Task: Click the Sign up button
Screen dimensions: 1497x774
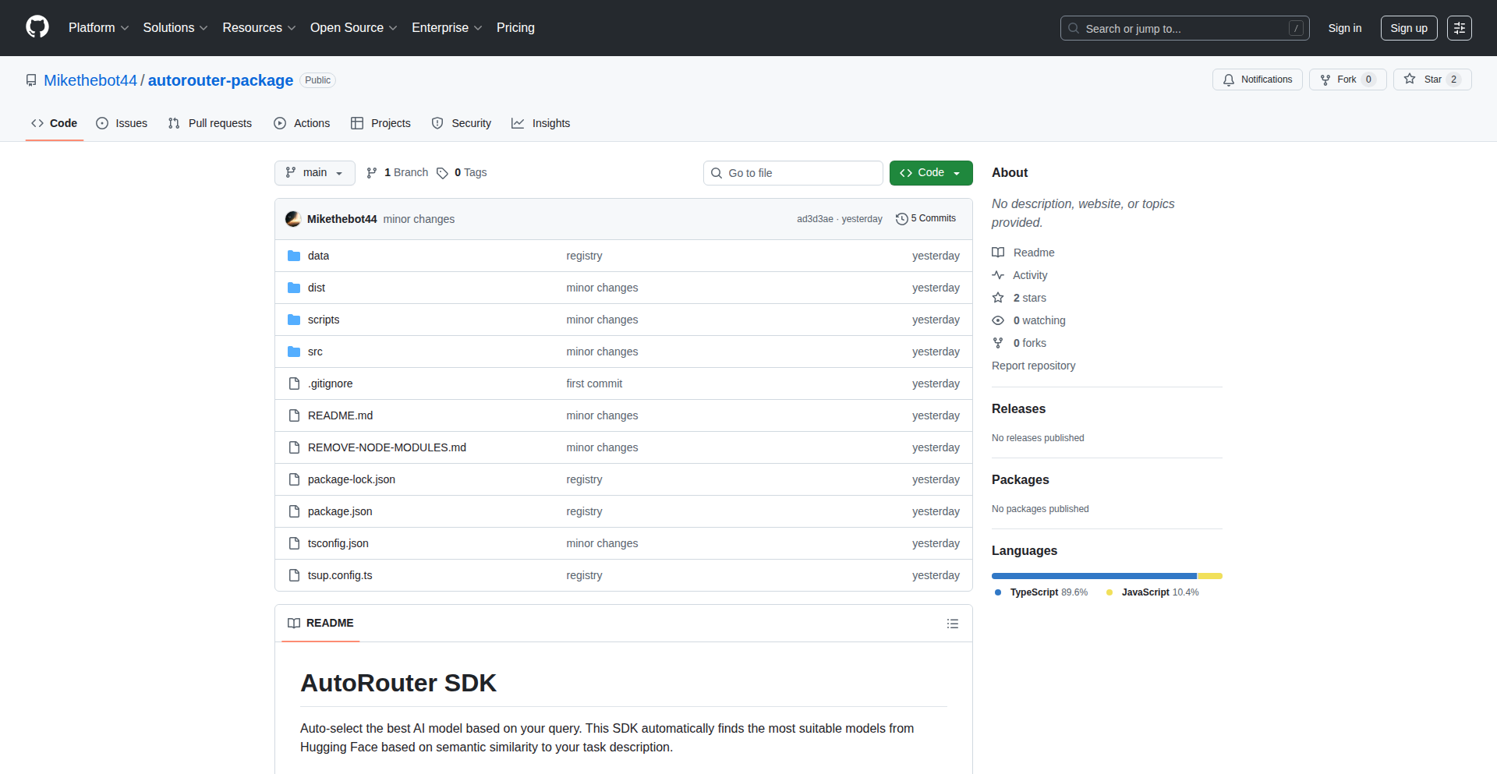Action: click(1408, 28)
